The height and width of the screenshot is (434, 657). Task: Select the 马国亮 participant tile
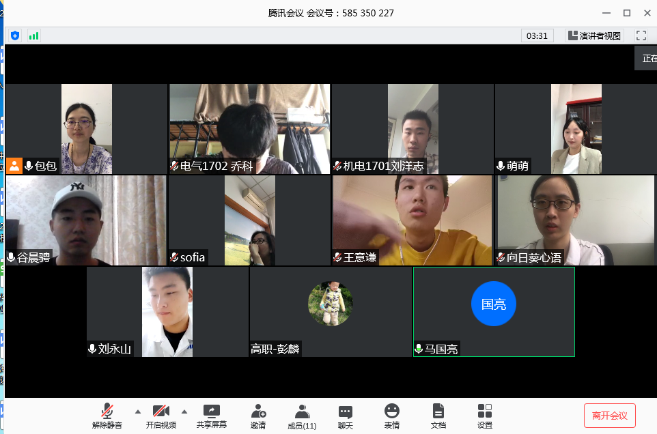pyautogui.click(x=494, y=311)
